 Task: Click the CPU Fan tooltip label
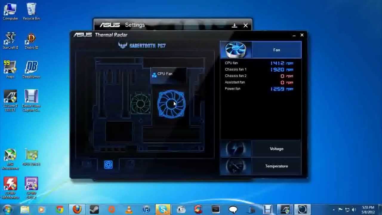(165, 74)
